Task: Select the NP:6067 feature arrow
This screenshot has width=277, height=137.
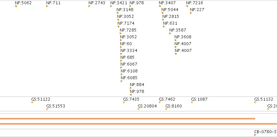Action: click(x=121, y=68)
